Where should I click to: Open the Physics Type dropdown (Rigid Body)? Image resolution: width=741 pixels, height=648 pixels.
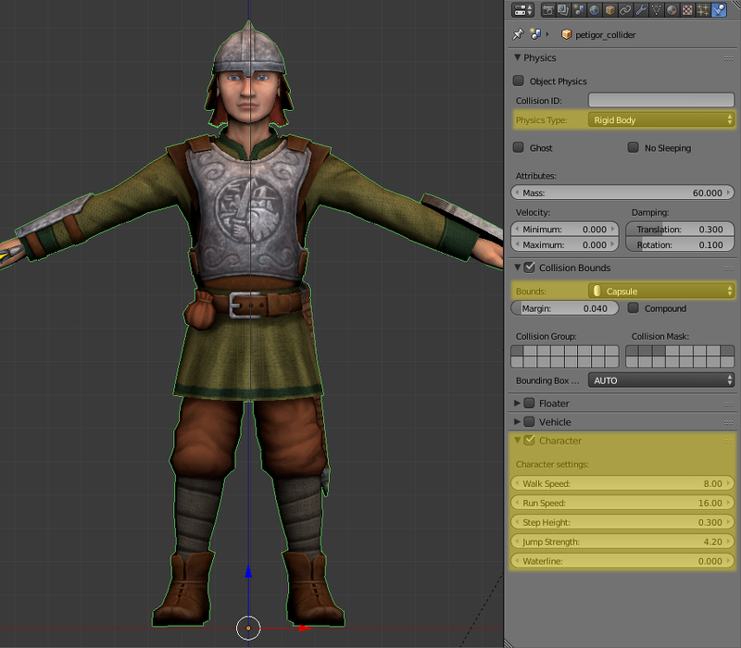661,120
